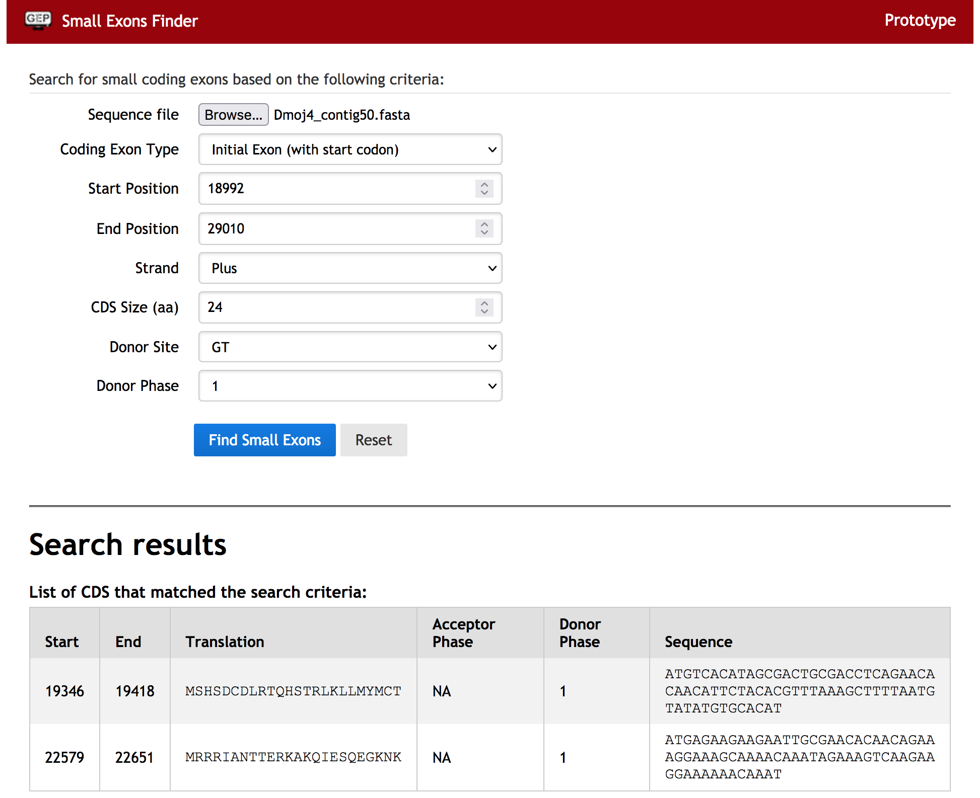This screenshot has height=798, width=980.
Task: Open the Small Exons Finder title link
Action: click(x=129, y=21)
